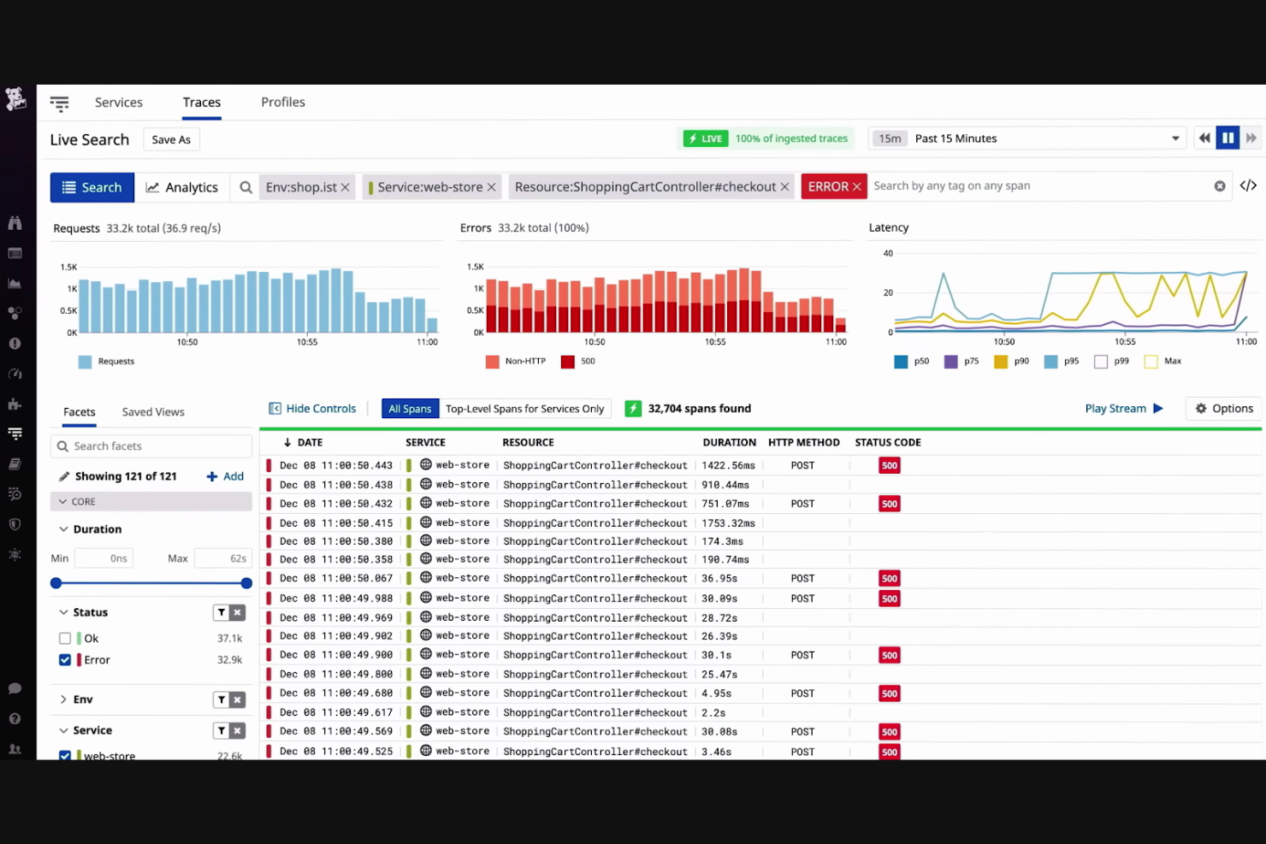Open the Logs notebook icon in sidebar

15,463
